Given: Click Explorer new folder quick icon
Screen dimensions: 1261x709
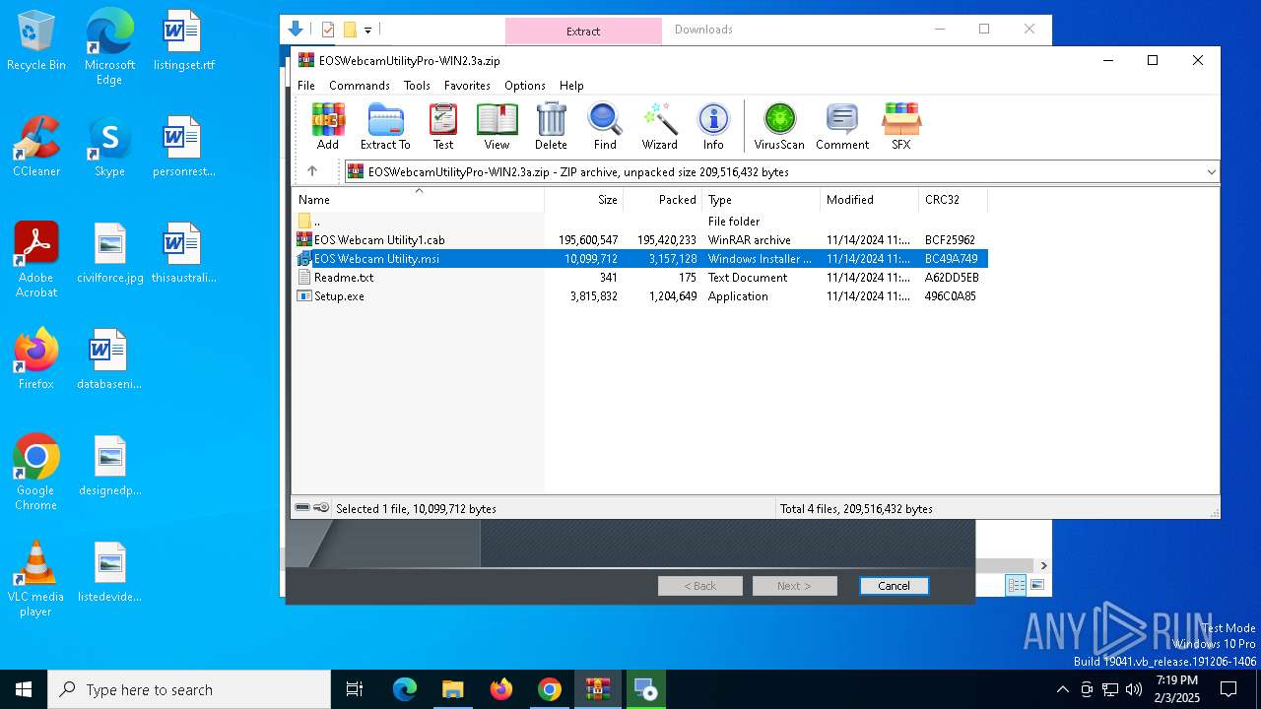Looking at the screenshot, I should [350, 30].
